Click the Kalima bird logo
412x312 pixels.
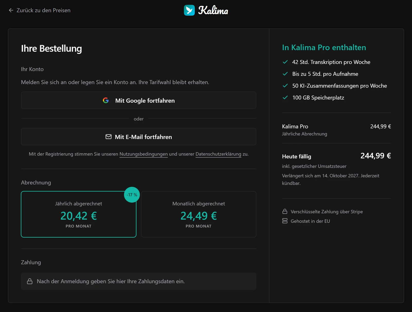[189, 10]
